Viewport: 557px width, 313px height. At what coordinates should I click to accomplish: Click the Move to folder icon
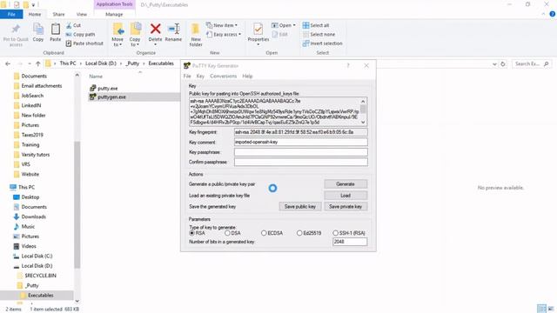coord(118,29)
